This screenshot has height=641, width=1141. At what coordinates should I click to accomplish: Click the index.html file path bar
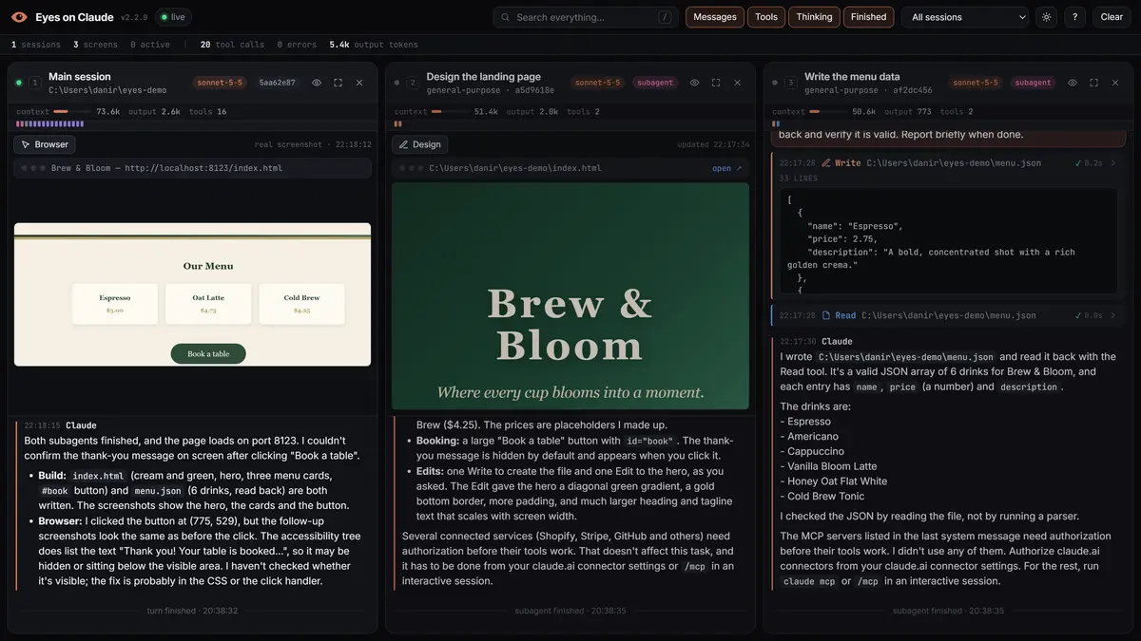[x=570, y=168]
